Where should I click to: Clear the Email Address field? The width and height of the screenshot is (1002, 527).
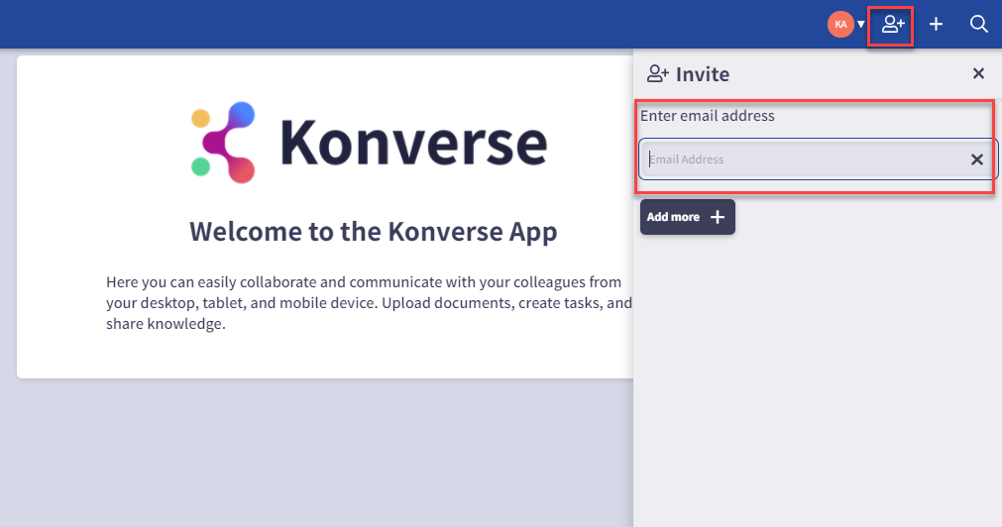pyautogui.click(x=977, y=159)
